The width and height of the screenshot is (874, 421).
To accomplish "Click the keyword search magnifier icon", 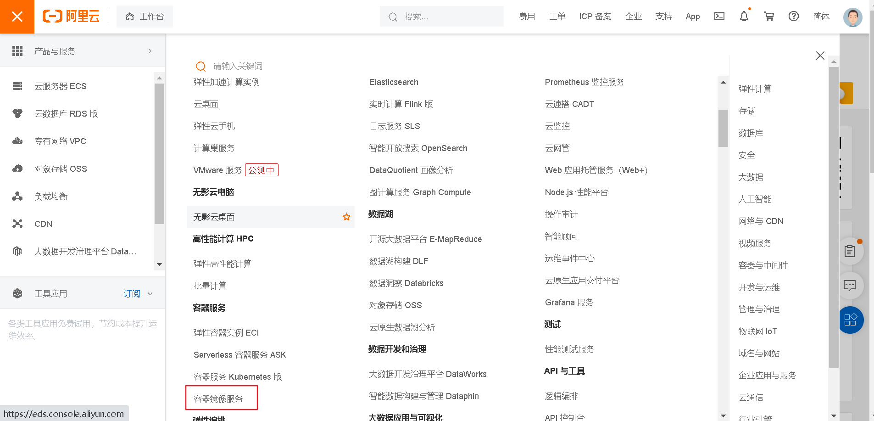I will 200,66.
